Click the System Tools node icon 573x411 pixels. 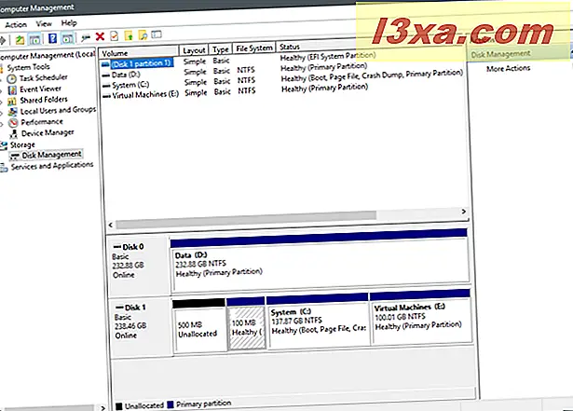point(2,68)
